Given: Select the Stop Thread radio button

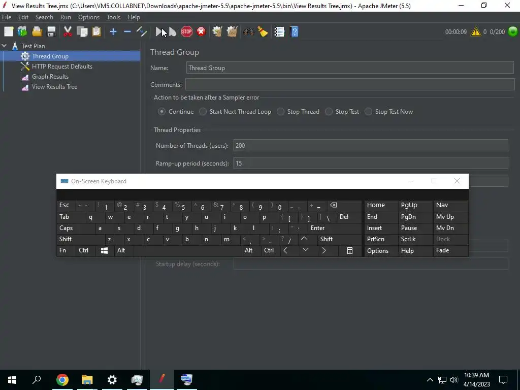Looking at the screenshot, I should click(x=280, y=112).
